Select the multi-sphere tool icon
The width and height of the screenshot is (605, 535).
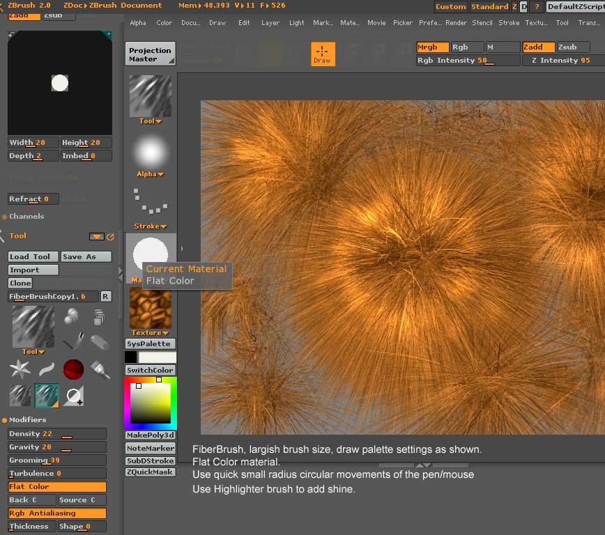pyautogui.click(x=72, y=318)
